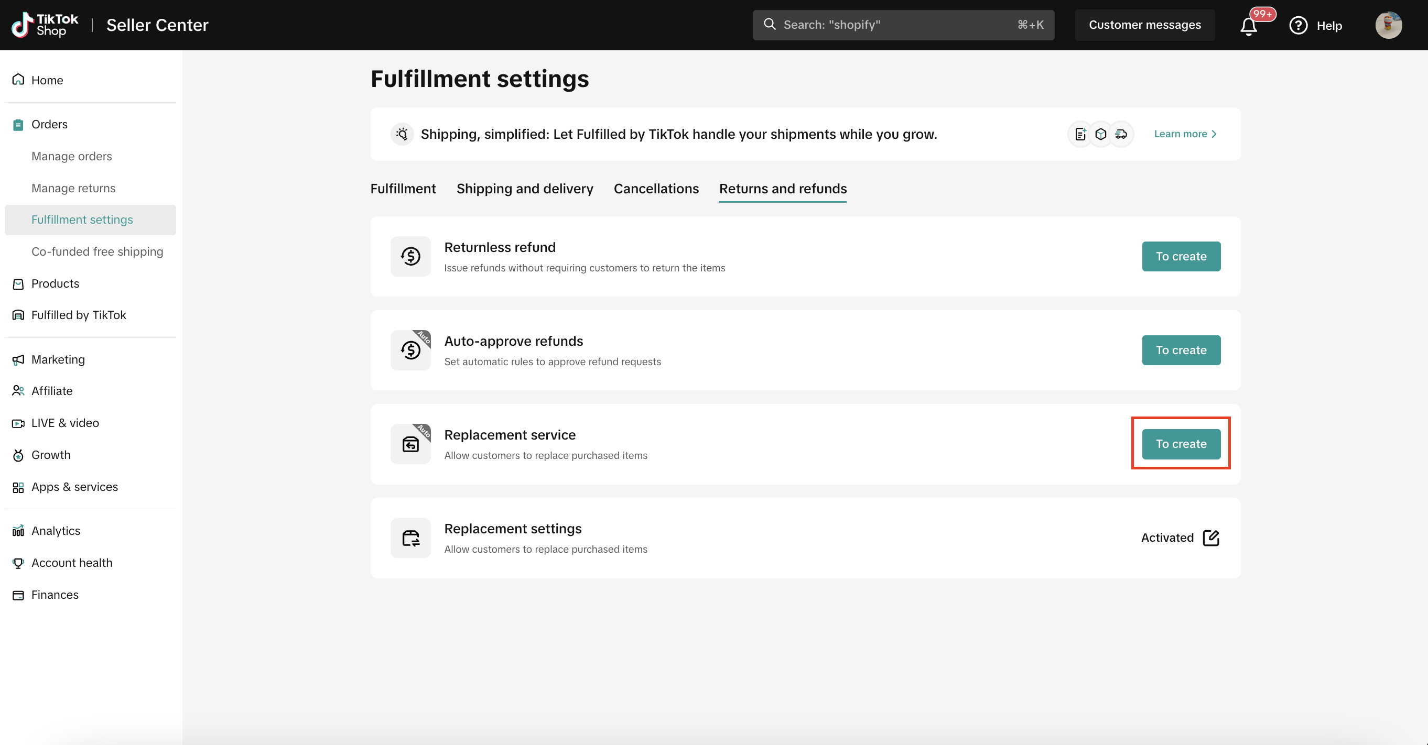The image size is (1428, 745).
Task: Click the notification bell icon
Action: pos(1248,26)
